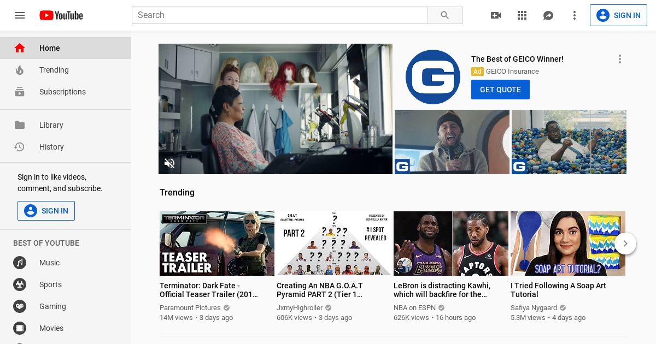Open Gaming under Best of YouTube
This screenshot has width=656, height=344.
(x=66, y=306)
